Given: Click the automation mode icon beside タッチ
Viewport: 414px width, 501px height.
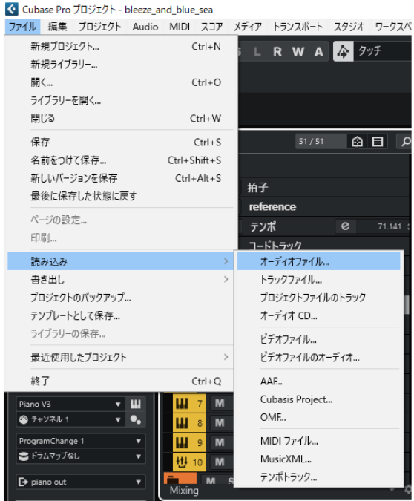Looking at the screenshot, I should (343, 51).
